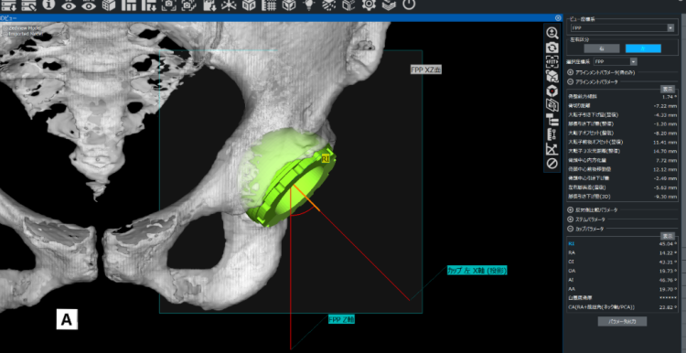This screenshot has height=353, width=686.
Task: Click the zoom magnifier icon in viewer toolbar
Action: (x=552, y=33)
